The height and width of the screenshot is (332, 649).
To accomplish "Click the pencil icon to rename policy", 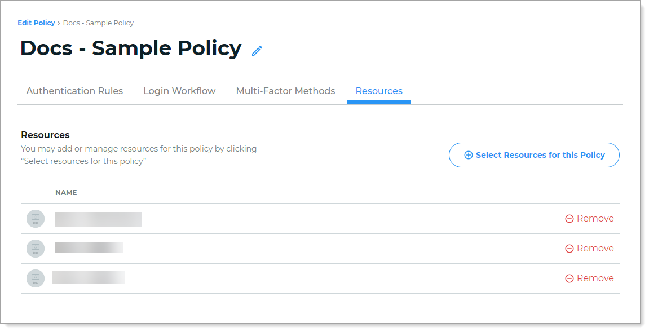I will click(257, 51).
